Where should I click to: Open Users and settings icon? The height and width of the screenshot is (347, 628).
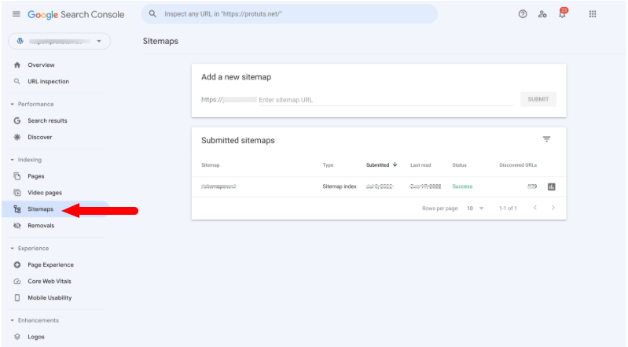click(x=542, y=14)
